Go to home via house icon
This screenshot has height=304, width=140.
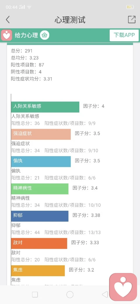45,35
